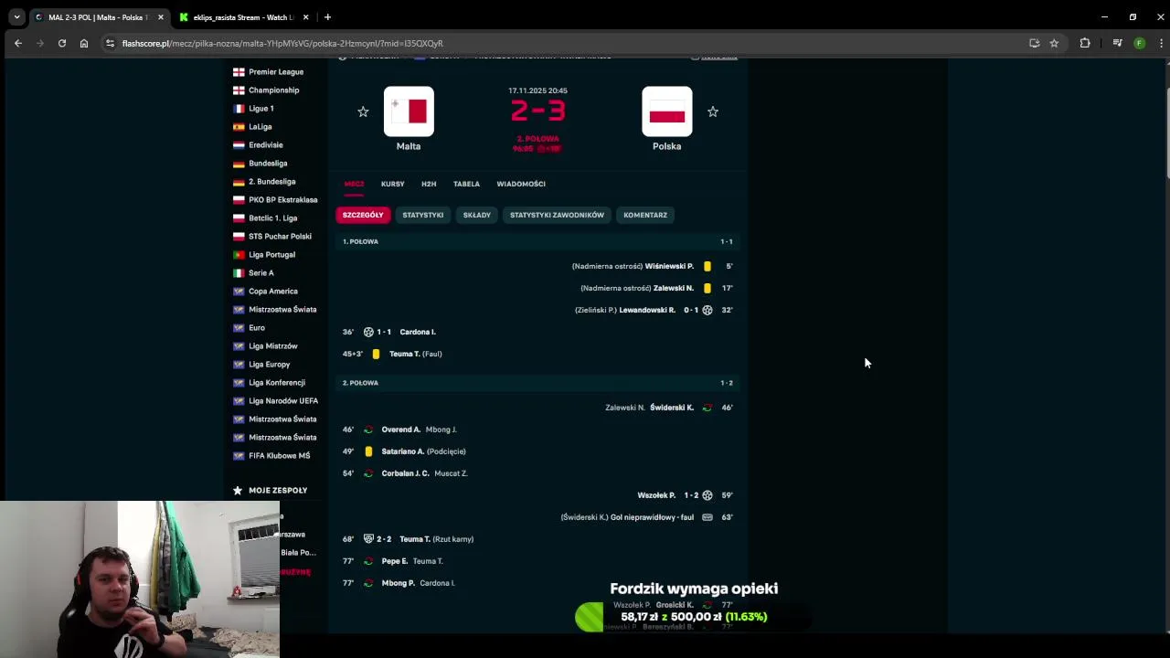
Task: Open the MECZ tab
Action: [354, 184]
